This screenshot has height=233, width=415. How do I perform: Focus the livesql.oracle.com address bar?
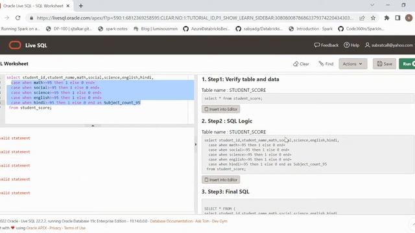pyautogui.click(x=195, y=18)
